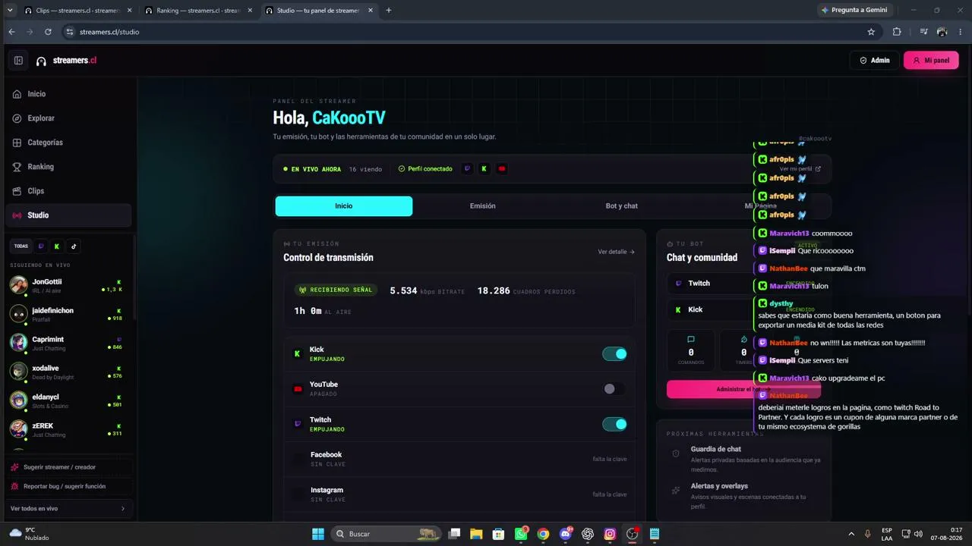Click the Guardia de chat shield icon
This screenshot has height=546, width=972.
click(676, 454)
